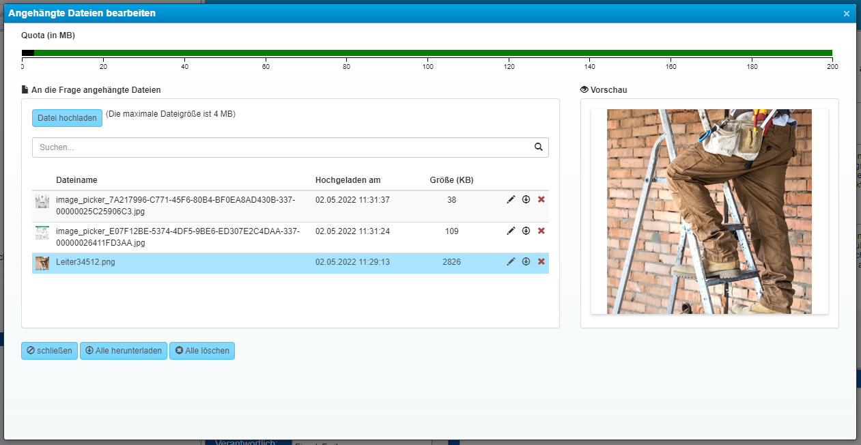Download the image_picker_E07F12BE file
Screen dimensions: 861x445
[526, 231]
